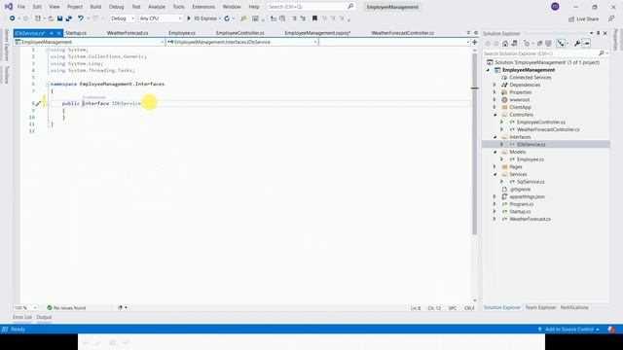This screenshot has height=350, width=623.
Task: Click Switch Views icon in Solution Explorer toolbar
Action: click(514, 43)
